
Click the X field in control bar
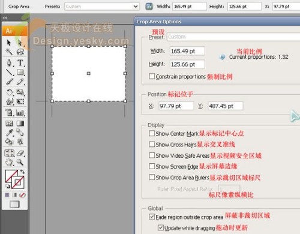(x=286, y=7)
